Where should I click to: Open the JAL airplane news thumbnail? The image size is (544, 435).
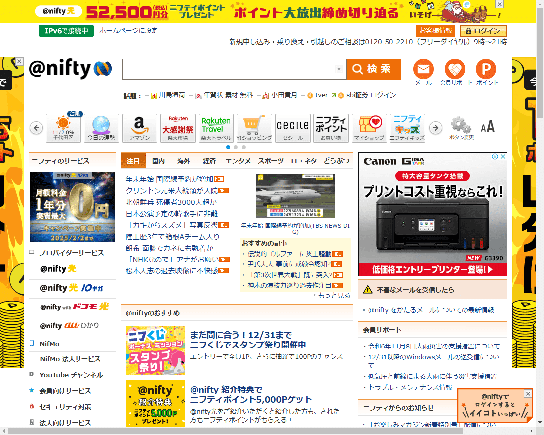coord(296,196)
